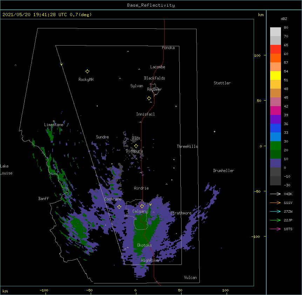Select the yellow diamond marker below Cochrane

(119, 207)
